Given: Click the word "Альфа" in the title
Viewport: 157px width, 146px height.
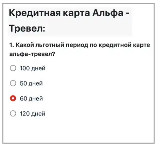Looking at the screenshot, I should (x=108, y=13).
